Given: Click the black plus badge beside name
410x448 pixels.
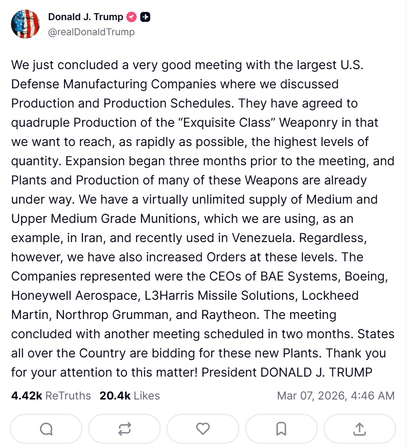Looking at the screenshot, I should 145,17.
